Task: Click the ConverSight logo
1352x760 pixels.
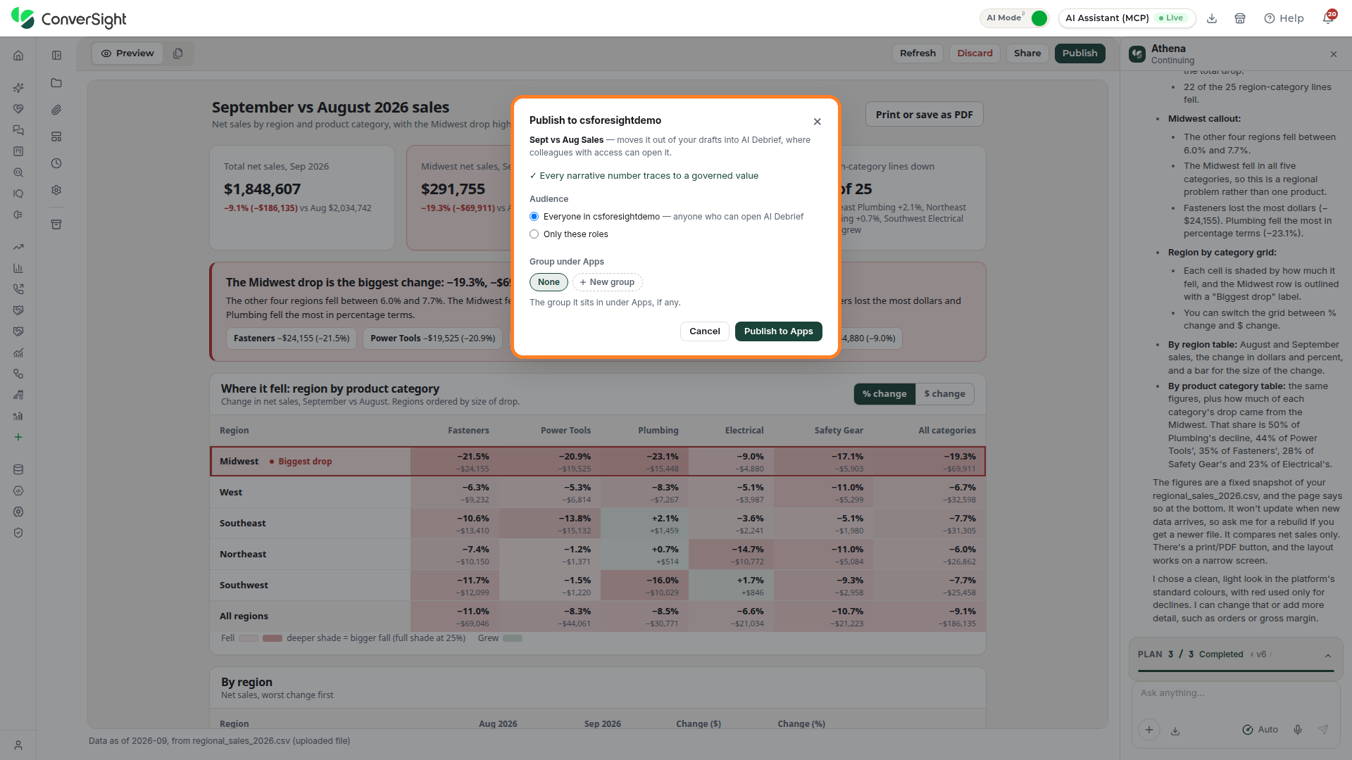Action: [69, 19]
